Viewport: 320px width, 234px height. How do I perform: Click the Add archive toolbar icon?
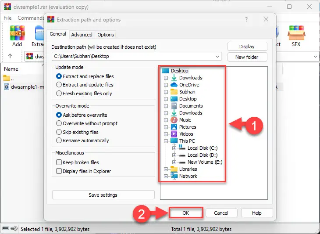point(17,33)
